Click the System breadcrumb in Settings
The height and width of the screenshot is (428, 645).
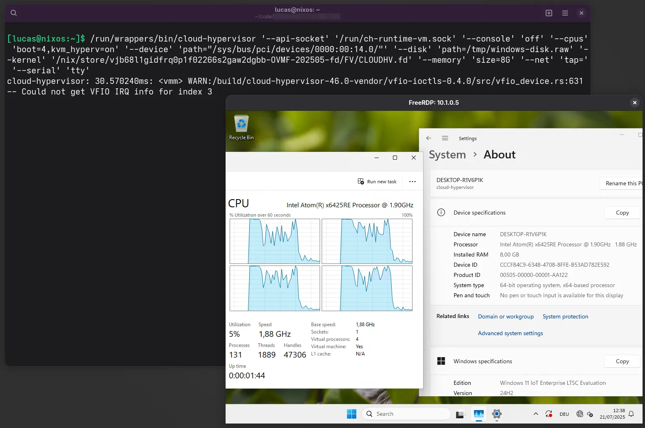point(447,155)
